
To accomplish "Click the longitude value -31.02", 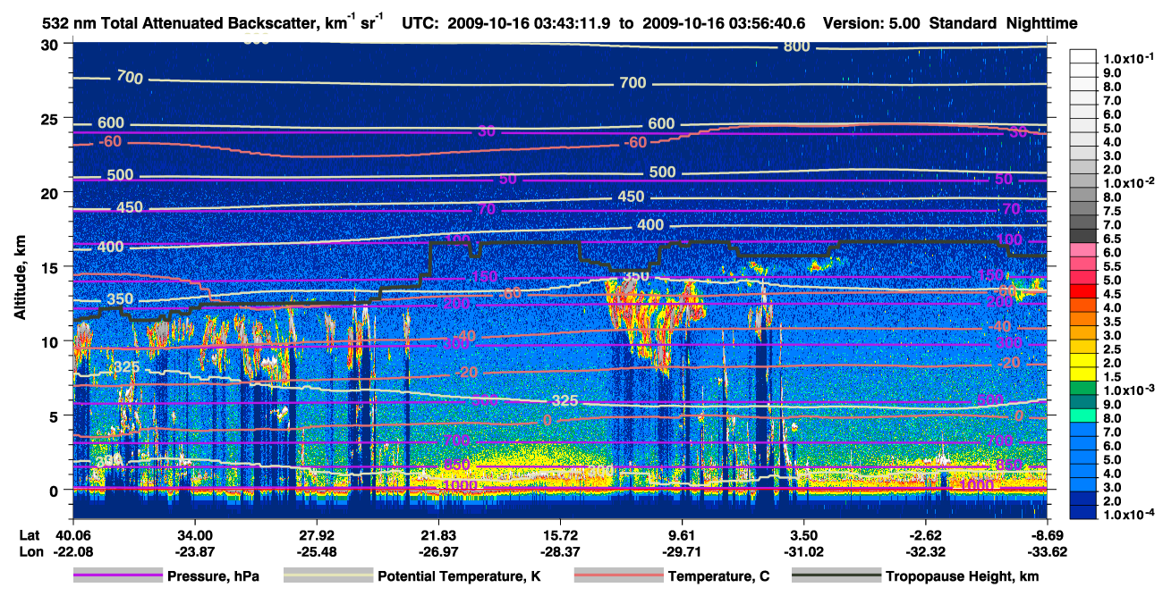I will tap(803, 551).
